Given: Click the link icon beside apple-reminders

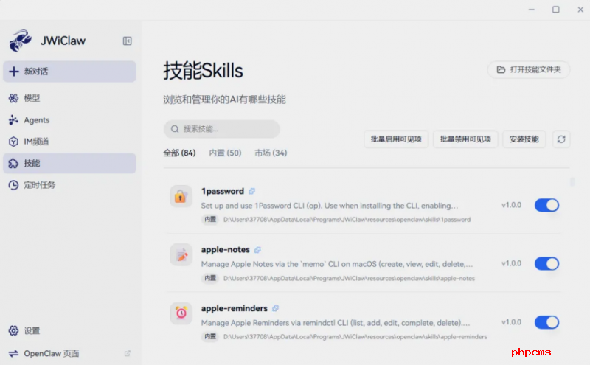Looking at the screenshot, I should pyautogui.click(x=275, y=308).
